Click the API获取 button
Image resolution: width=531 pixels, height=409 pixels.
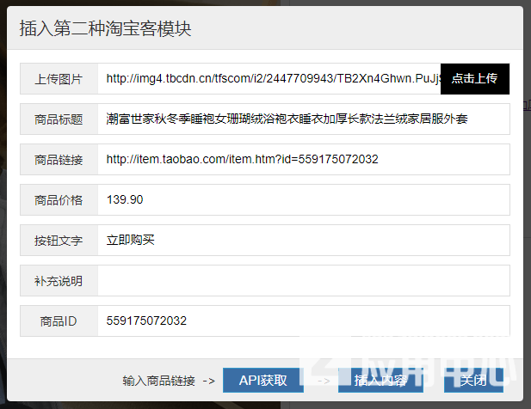click(x=262, y=380)
